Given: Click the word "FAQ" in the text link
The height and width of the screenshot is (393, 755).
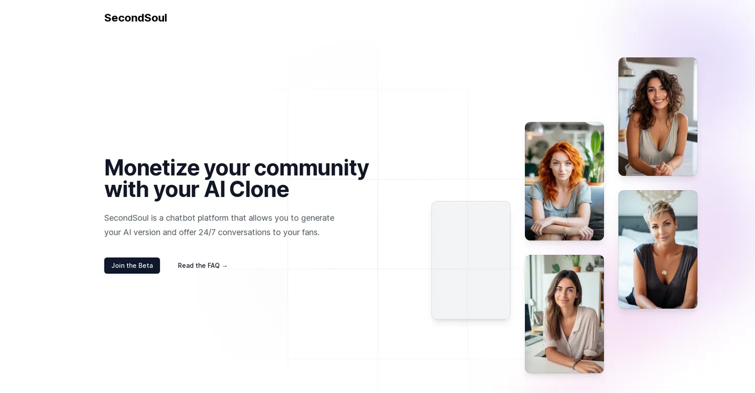Looking at the screenshot, I should coord(214,266).
